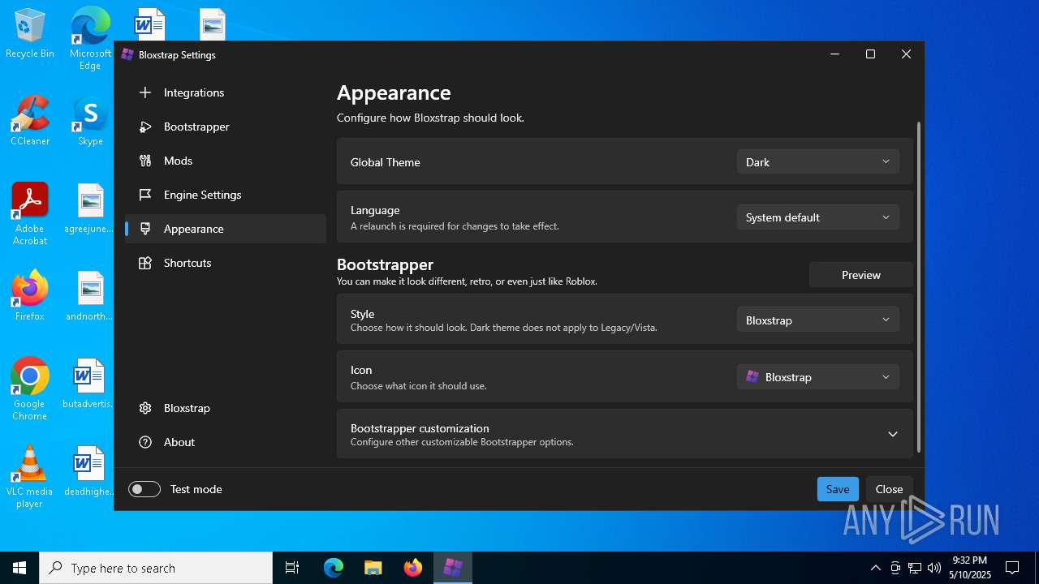Select the Google Chrome desktop icon
Viewport: 1039px width, 584px height.
[x=30, y=389]
